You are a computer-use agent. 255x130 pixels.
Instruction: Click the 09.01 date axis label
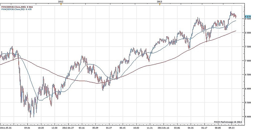(27, 127)
